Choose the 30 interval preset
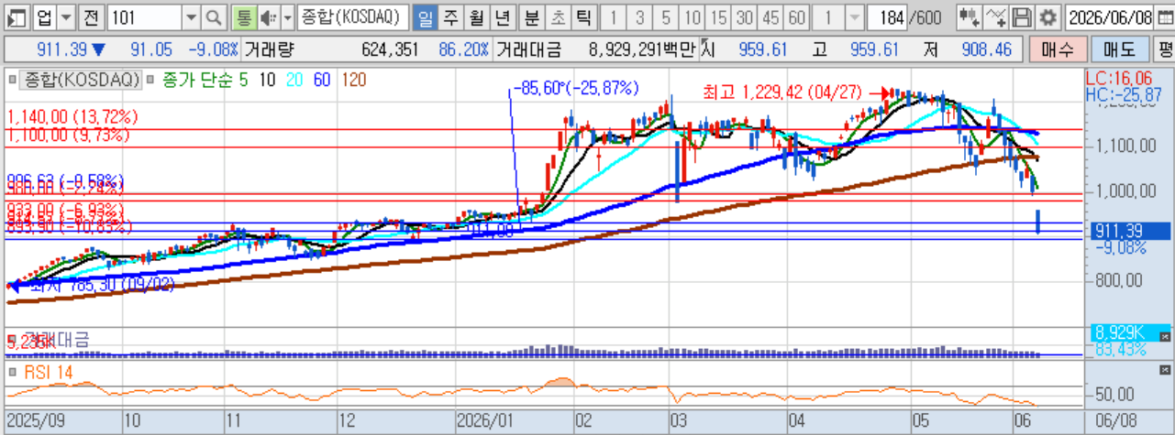1175x435 pixels. pyautogui.click(x=744, y=17)
